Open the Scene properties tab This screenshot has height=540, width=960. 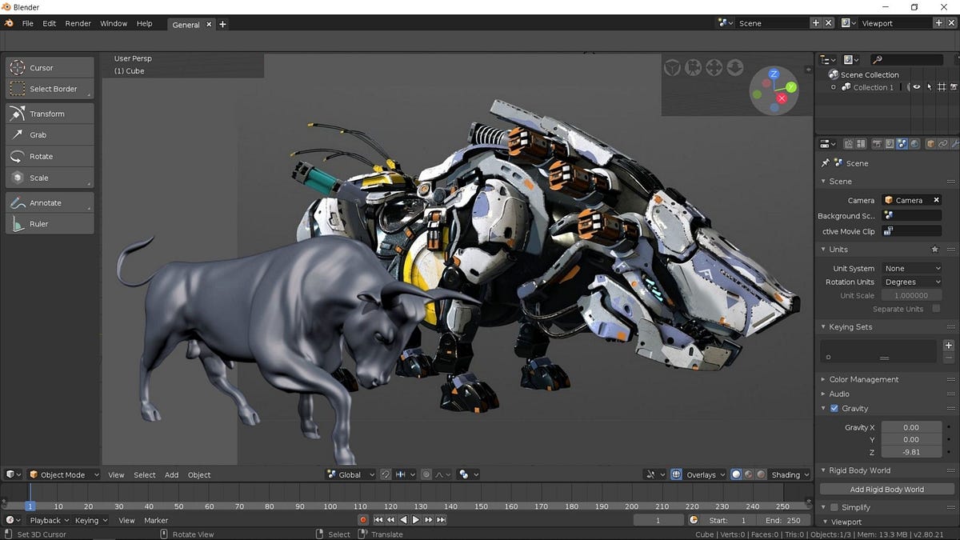point(902,144)
